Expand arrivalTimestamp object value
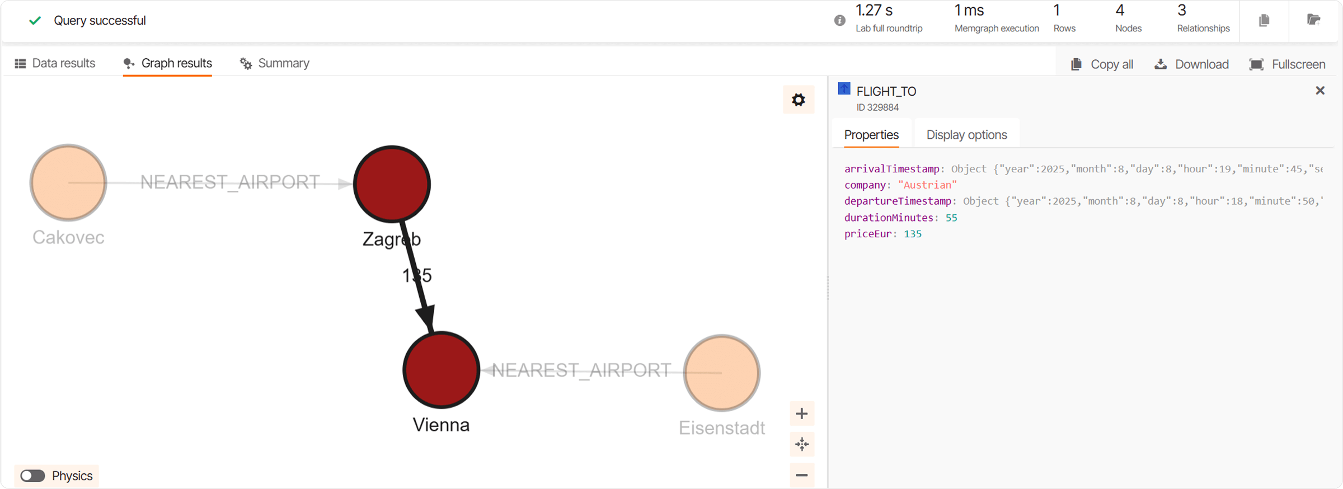This screenshot has width=1343, height=489. (1136, 169)
